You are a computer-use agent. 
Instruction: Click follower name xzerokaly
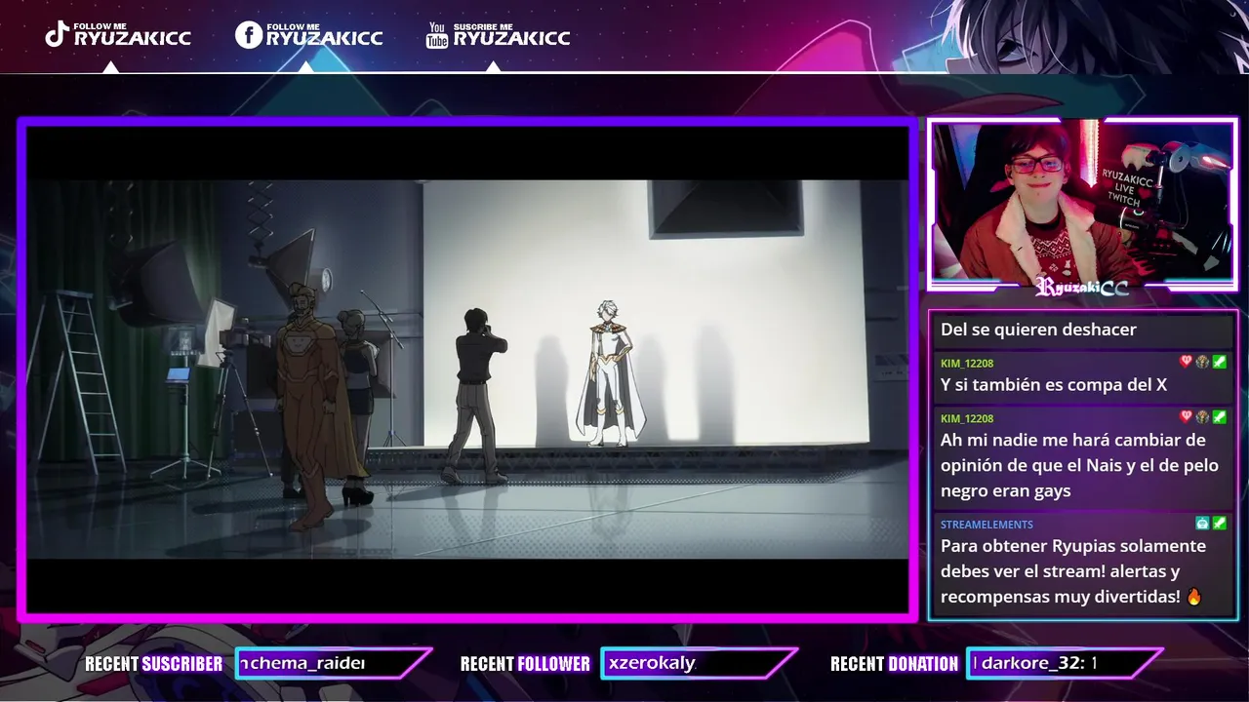(x=652, y=663)
